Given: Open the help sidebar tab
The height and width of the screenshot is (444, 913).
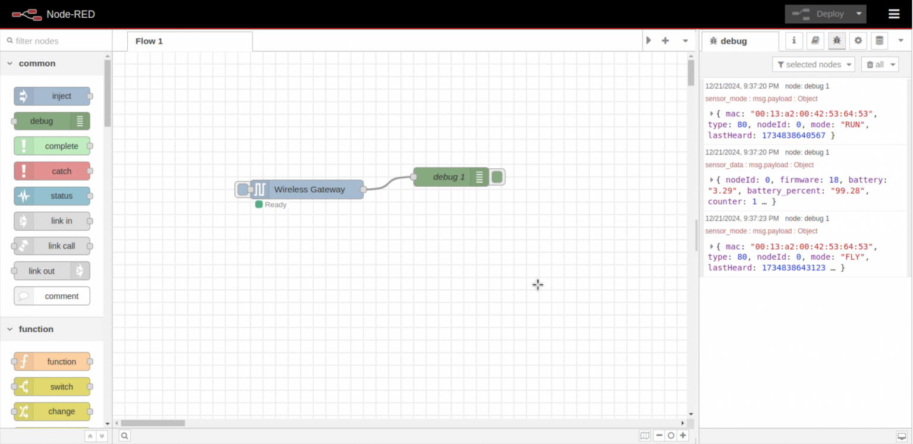Looking at the screenshot, I should pyautogui.click(x=815, y=40).
